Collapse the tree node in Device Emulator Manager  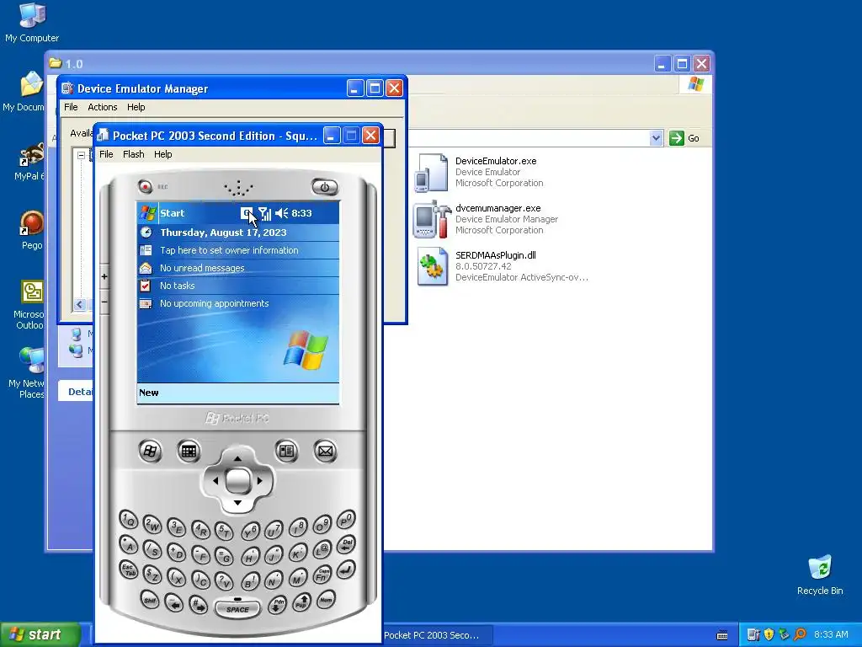pyautogui.click(x=81, y=155)
